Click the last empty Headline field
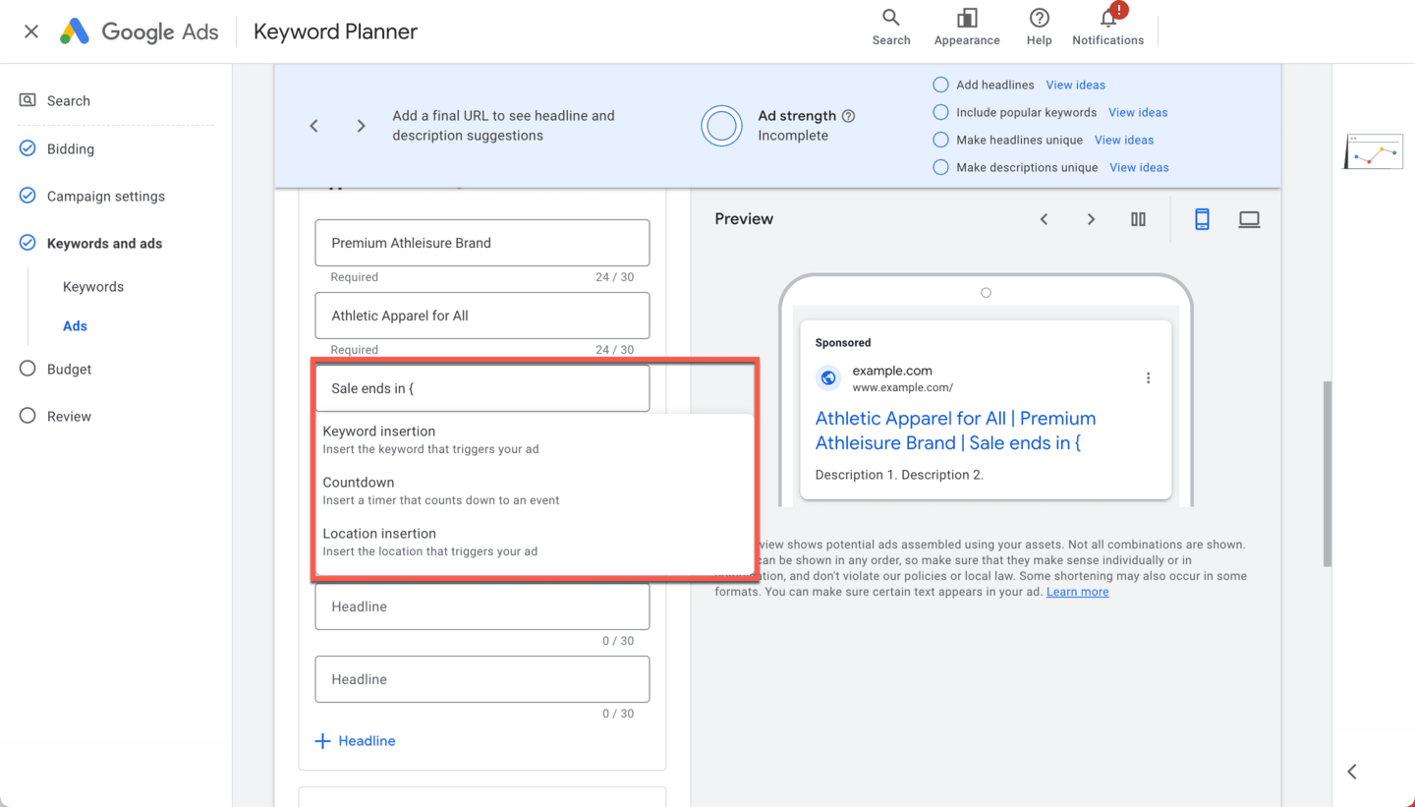 482,679
